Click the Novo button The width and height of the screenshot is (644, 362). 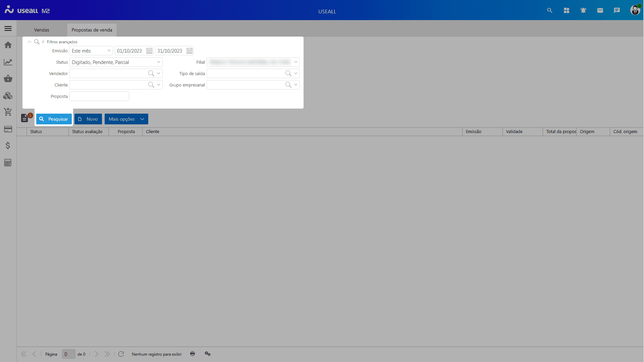(x=88, y=119)
